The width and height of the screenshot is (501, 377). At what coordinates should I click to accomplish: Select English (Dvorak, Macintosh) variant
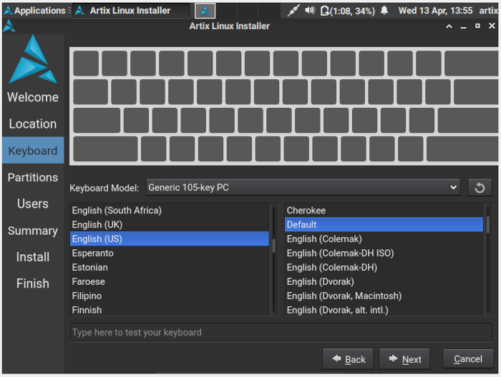pos(384,296)
